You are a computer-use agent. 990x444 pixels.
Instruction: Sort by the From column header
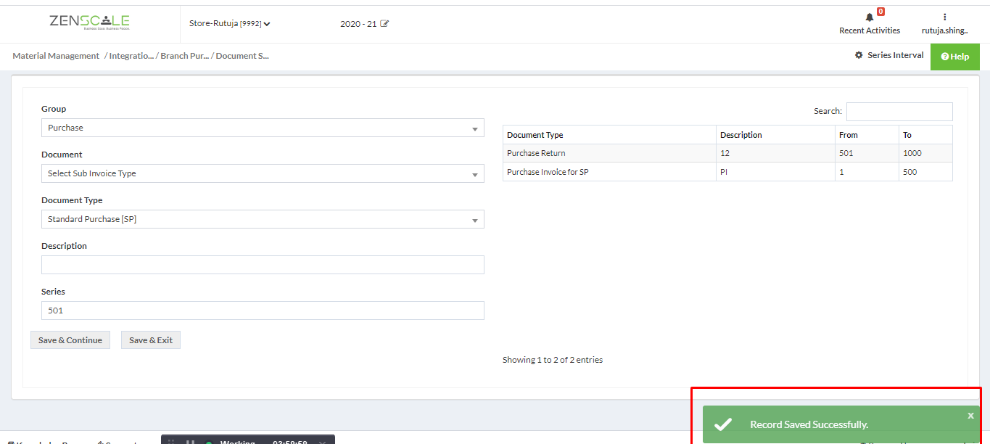(x=867, y=135)
